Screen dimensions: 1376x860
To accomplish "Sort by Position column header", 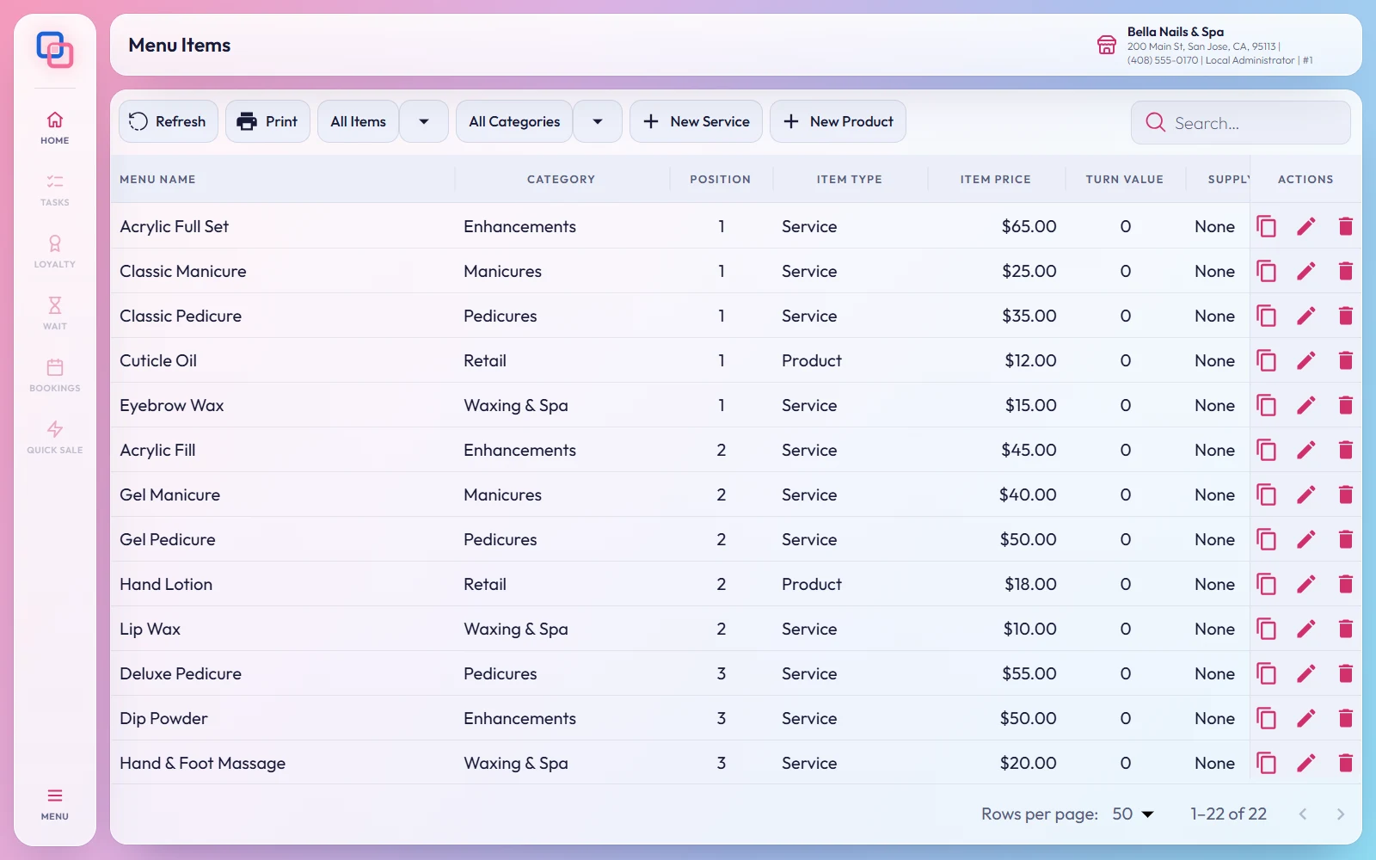I will (720, 179).
